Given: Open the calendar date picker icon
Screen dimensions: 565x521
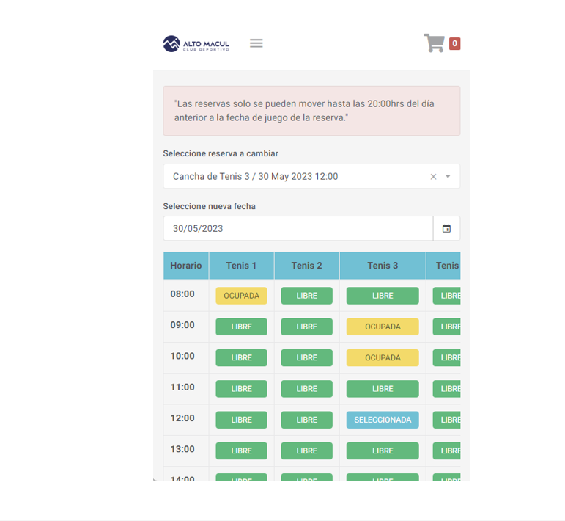Looking at the screenshot, I should coord(446,228).
